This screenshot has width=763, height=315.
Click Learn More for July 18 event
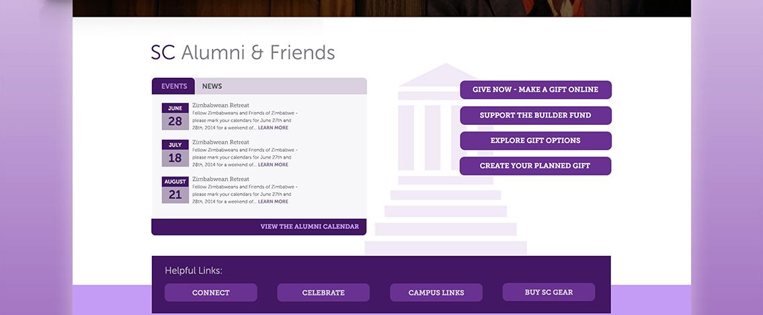(273, 165)
